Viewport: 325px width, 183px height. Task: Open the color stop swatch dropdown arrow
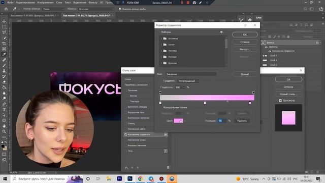coord(185,121)
